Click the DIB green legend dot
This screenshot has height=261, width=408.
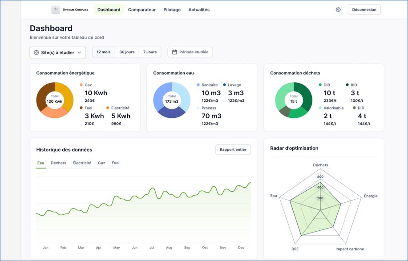(320, 85)
